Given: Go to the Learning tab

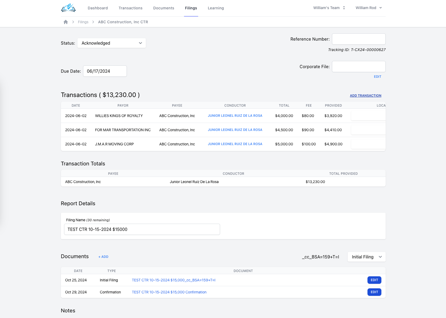Looking at the screenshot, I should 216,8.
